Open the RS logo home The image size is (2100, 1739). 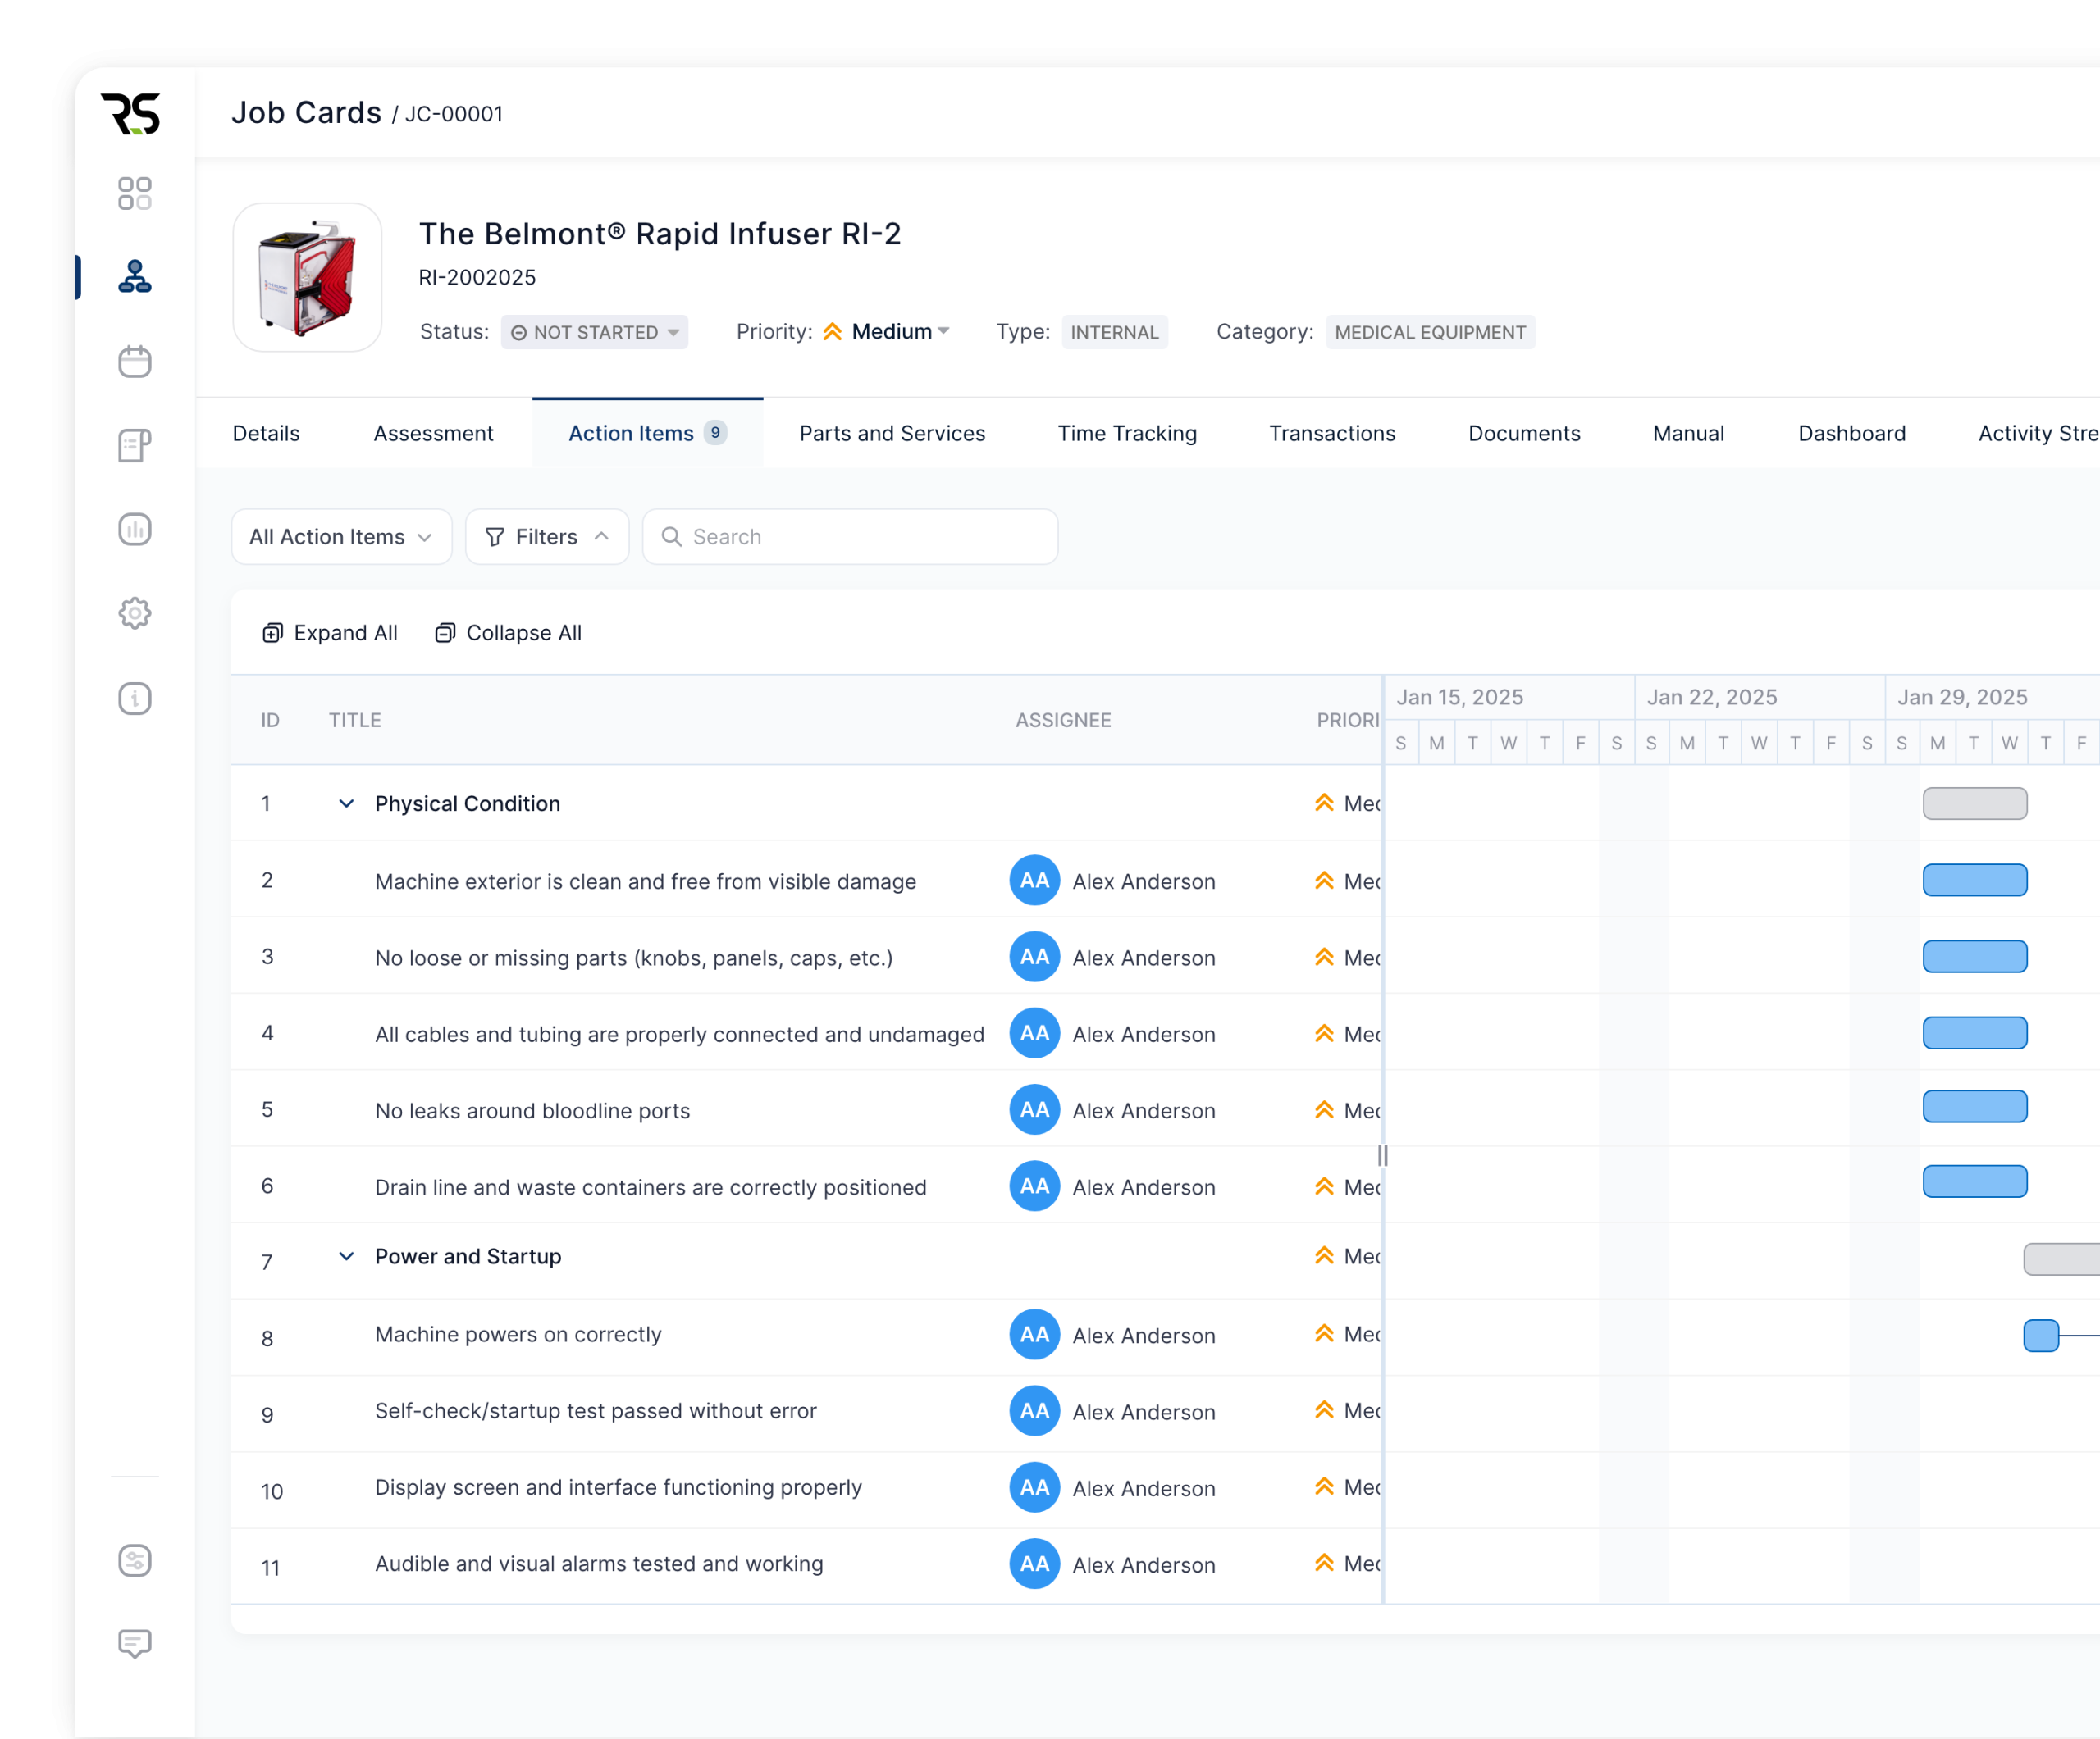tap(131, 114)
